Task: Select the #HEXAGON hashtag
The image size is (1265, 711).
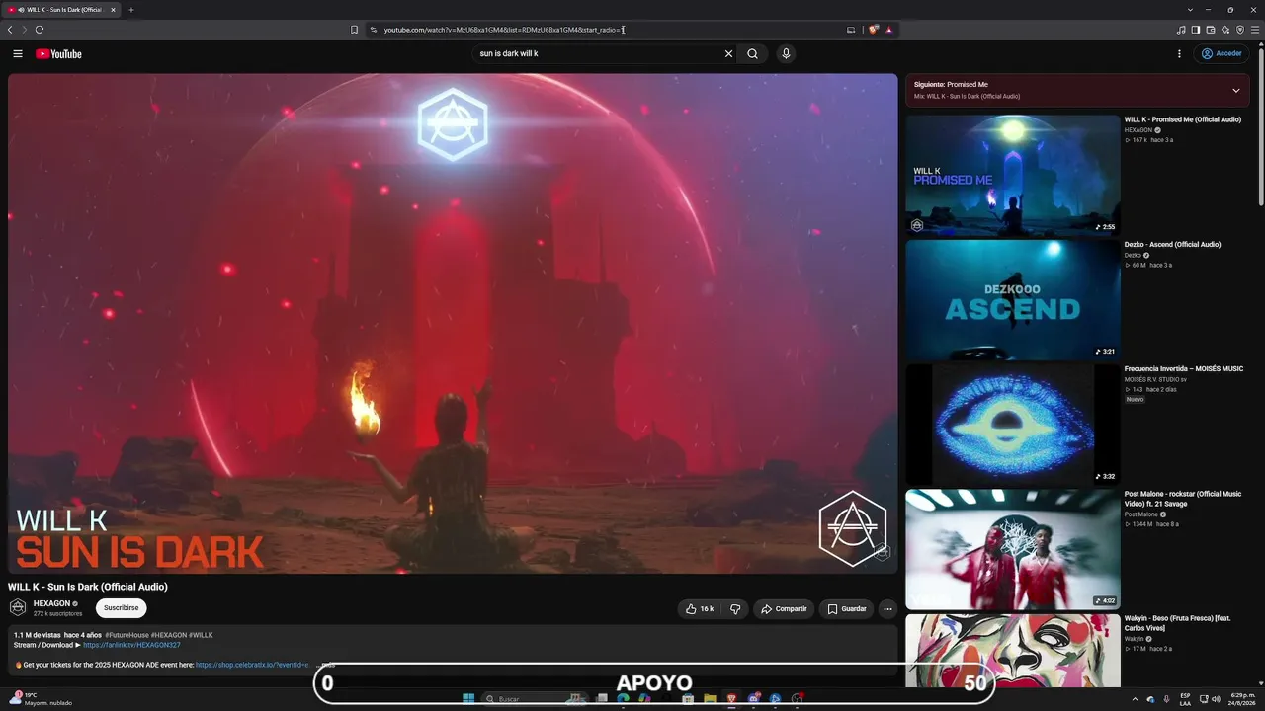Action: point(168,635)
